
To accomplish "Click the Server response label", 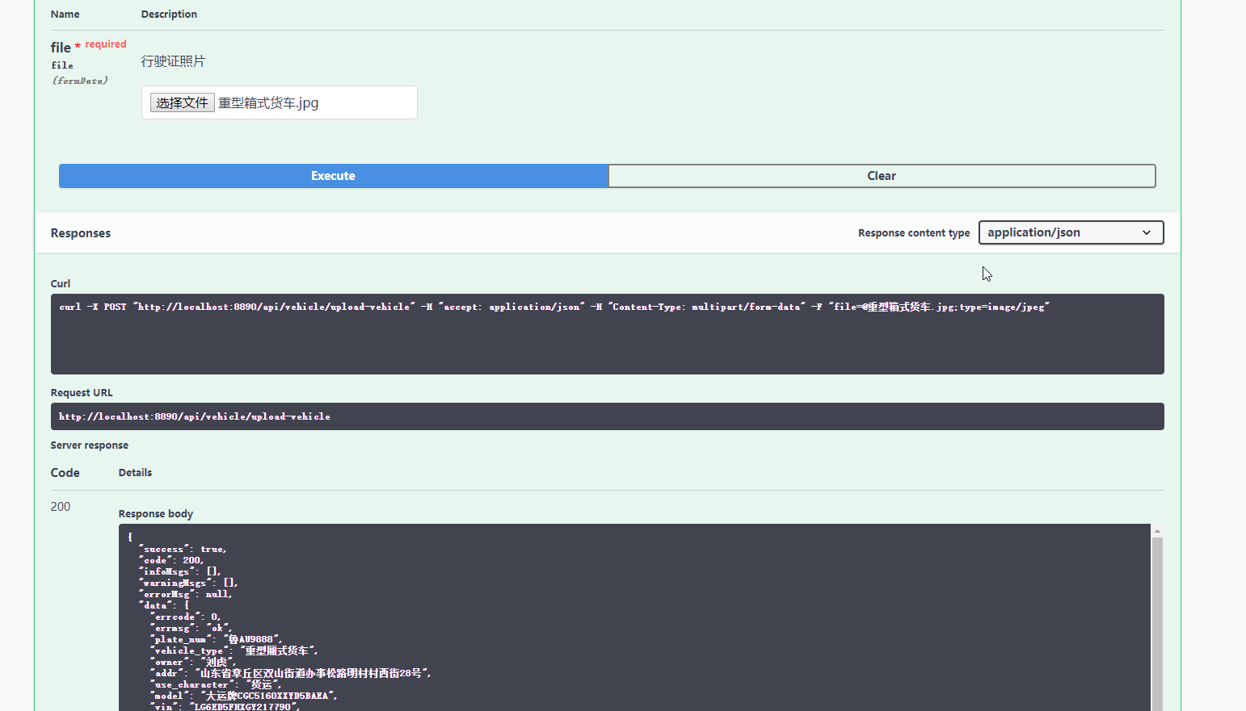I will pyautogui.click(x=90, y=445).
